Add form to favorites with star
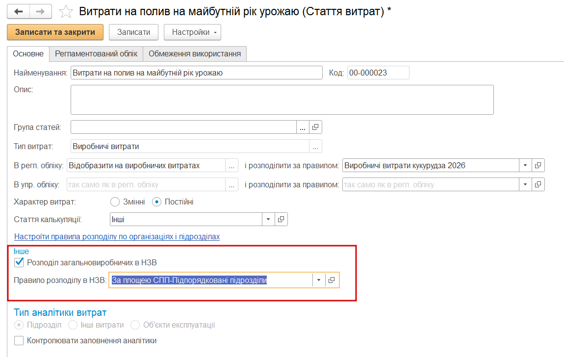Viewport: 564px width, 357px height. 65,11
